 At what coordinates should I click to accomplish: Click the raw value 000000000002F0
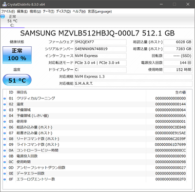click(171, 179)
